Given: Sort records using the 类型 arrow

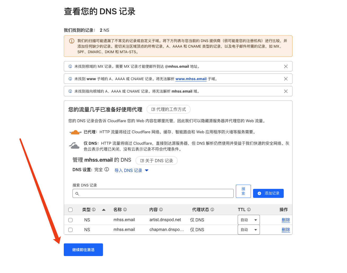Looking at the screenshot, I should 104,210.
